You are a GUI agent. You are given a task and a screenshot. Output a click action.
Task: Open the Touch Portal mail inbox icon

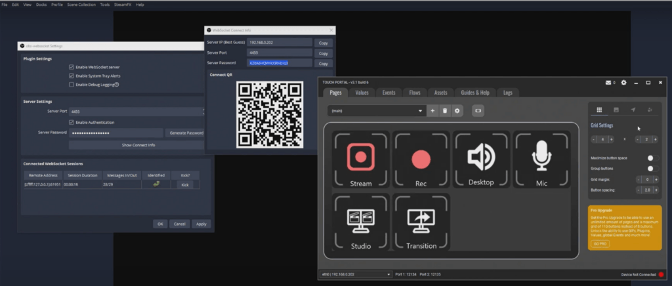(608, 83)
